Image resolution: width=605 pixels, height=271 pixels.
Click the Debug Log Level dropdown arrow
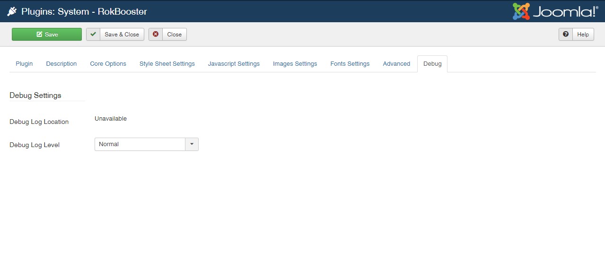point(192,144)
